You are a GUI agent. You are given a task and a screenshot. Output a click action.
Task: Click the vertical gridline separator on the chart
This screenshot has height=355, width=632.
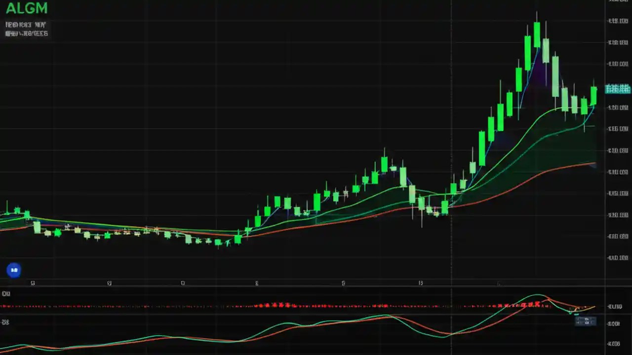(x=451, y=148)
